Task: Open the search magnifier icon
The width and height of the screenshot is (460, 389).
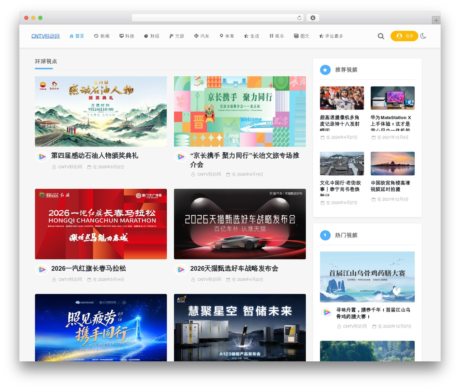Action: 381,36
